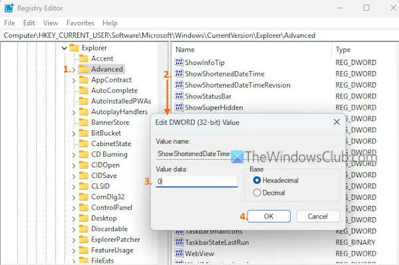Expand the AppContract folder chevron
Image resolution: width=399 pixels, height=265 pixels.
click(74, 80)
